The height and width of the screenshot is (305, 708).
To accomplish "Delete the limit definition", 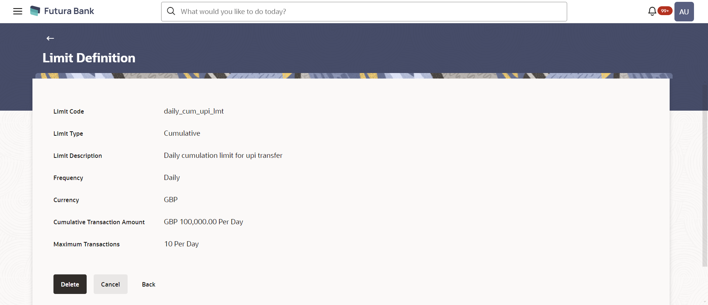I will click(x=70, y=284).
